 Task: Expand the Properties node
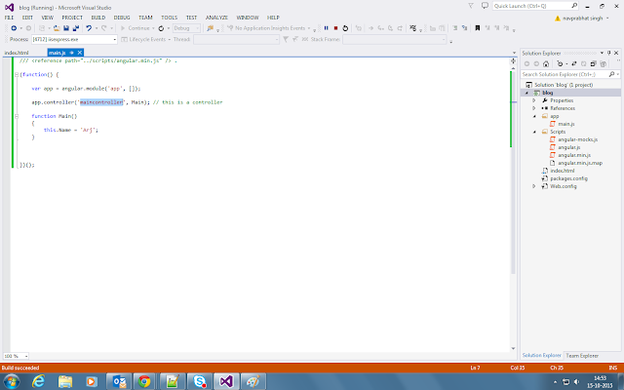pos(534,100)
